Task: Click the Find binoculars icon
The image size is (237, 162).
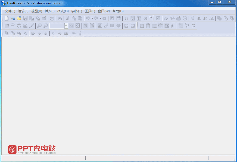Action: [x=60, y=18]
